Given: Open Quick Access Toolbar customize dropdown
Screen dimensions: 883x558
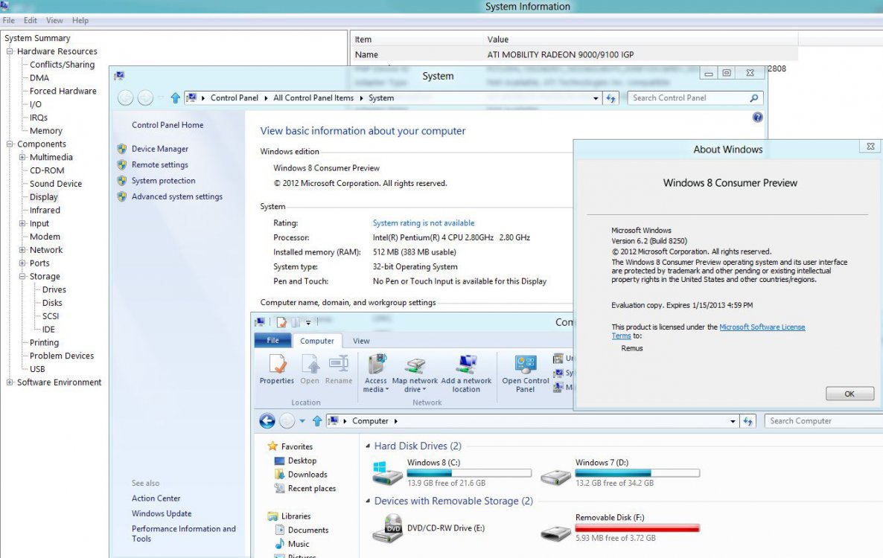Looking at the screenshot, I should [308, 322].
